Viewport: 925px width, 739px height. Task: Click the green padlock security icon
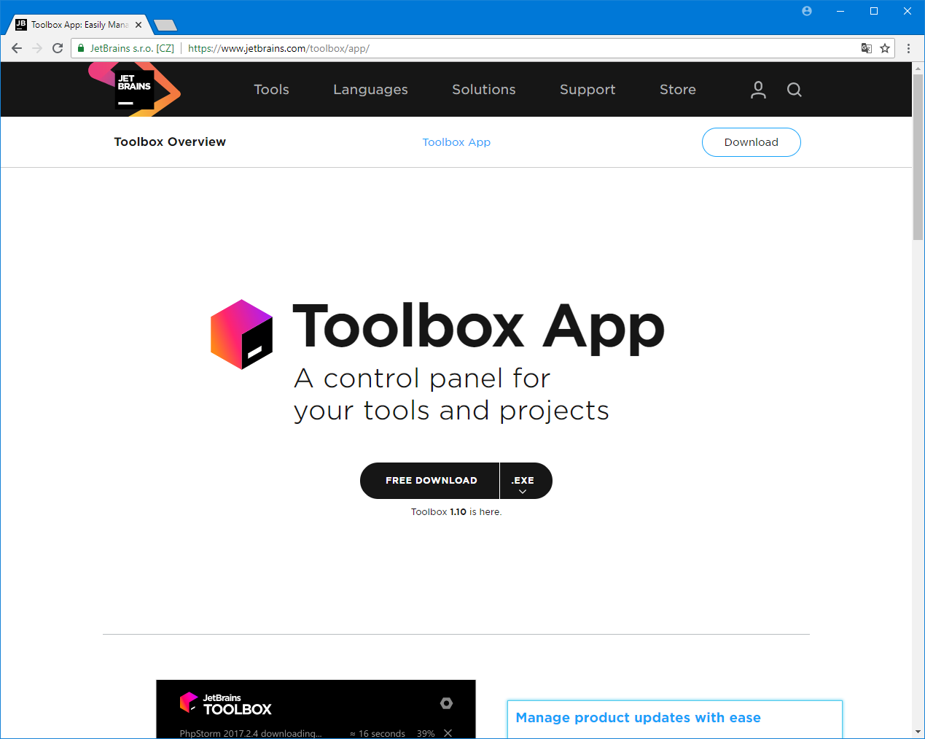pyautogui.click(x=81, y=48)
